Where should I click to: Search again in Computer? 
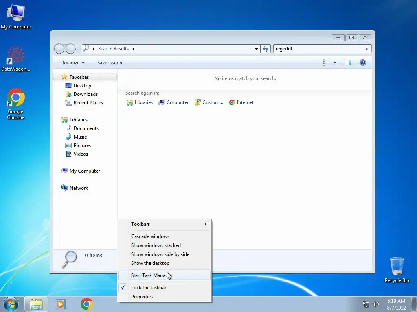tap(173, 102)
